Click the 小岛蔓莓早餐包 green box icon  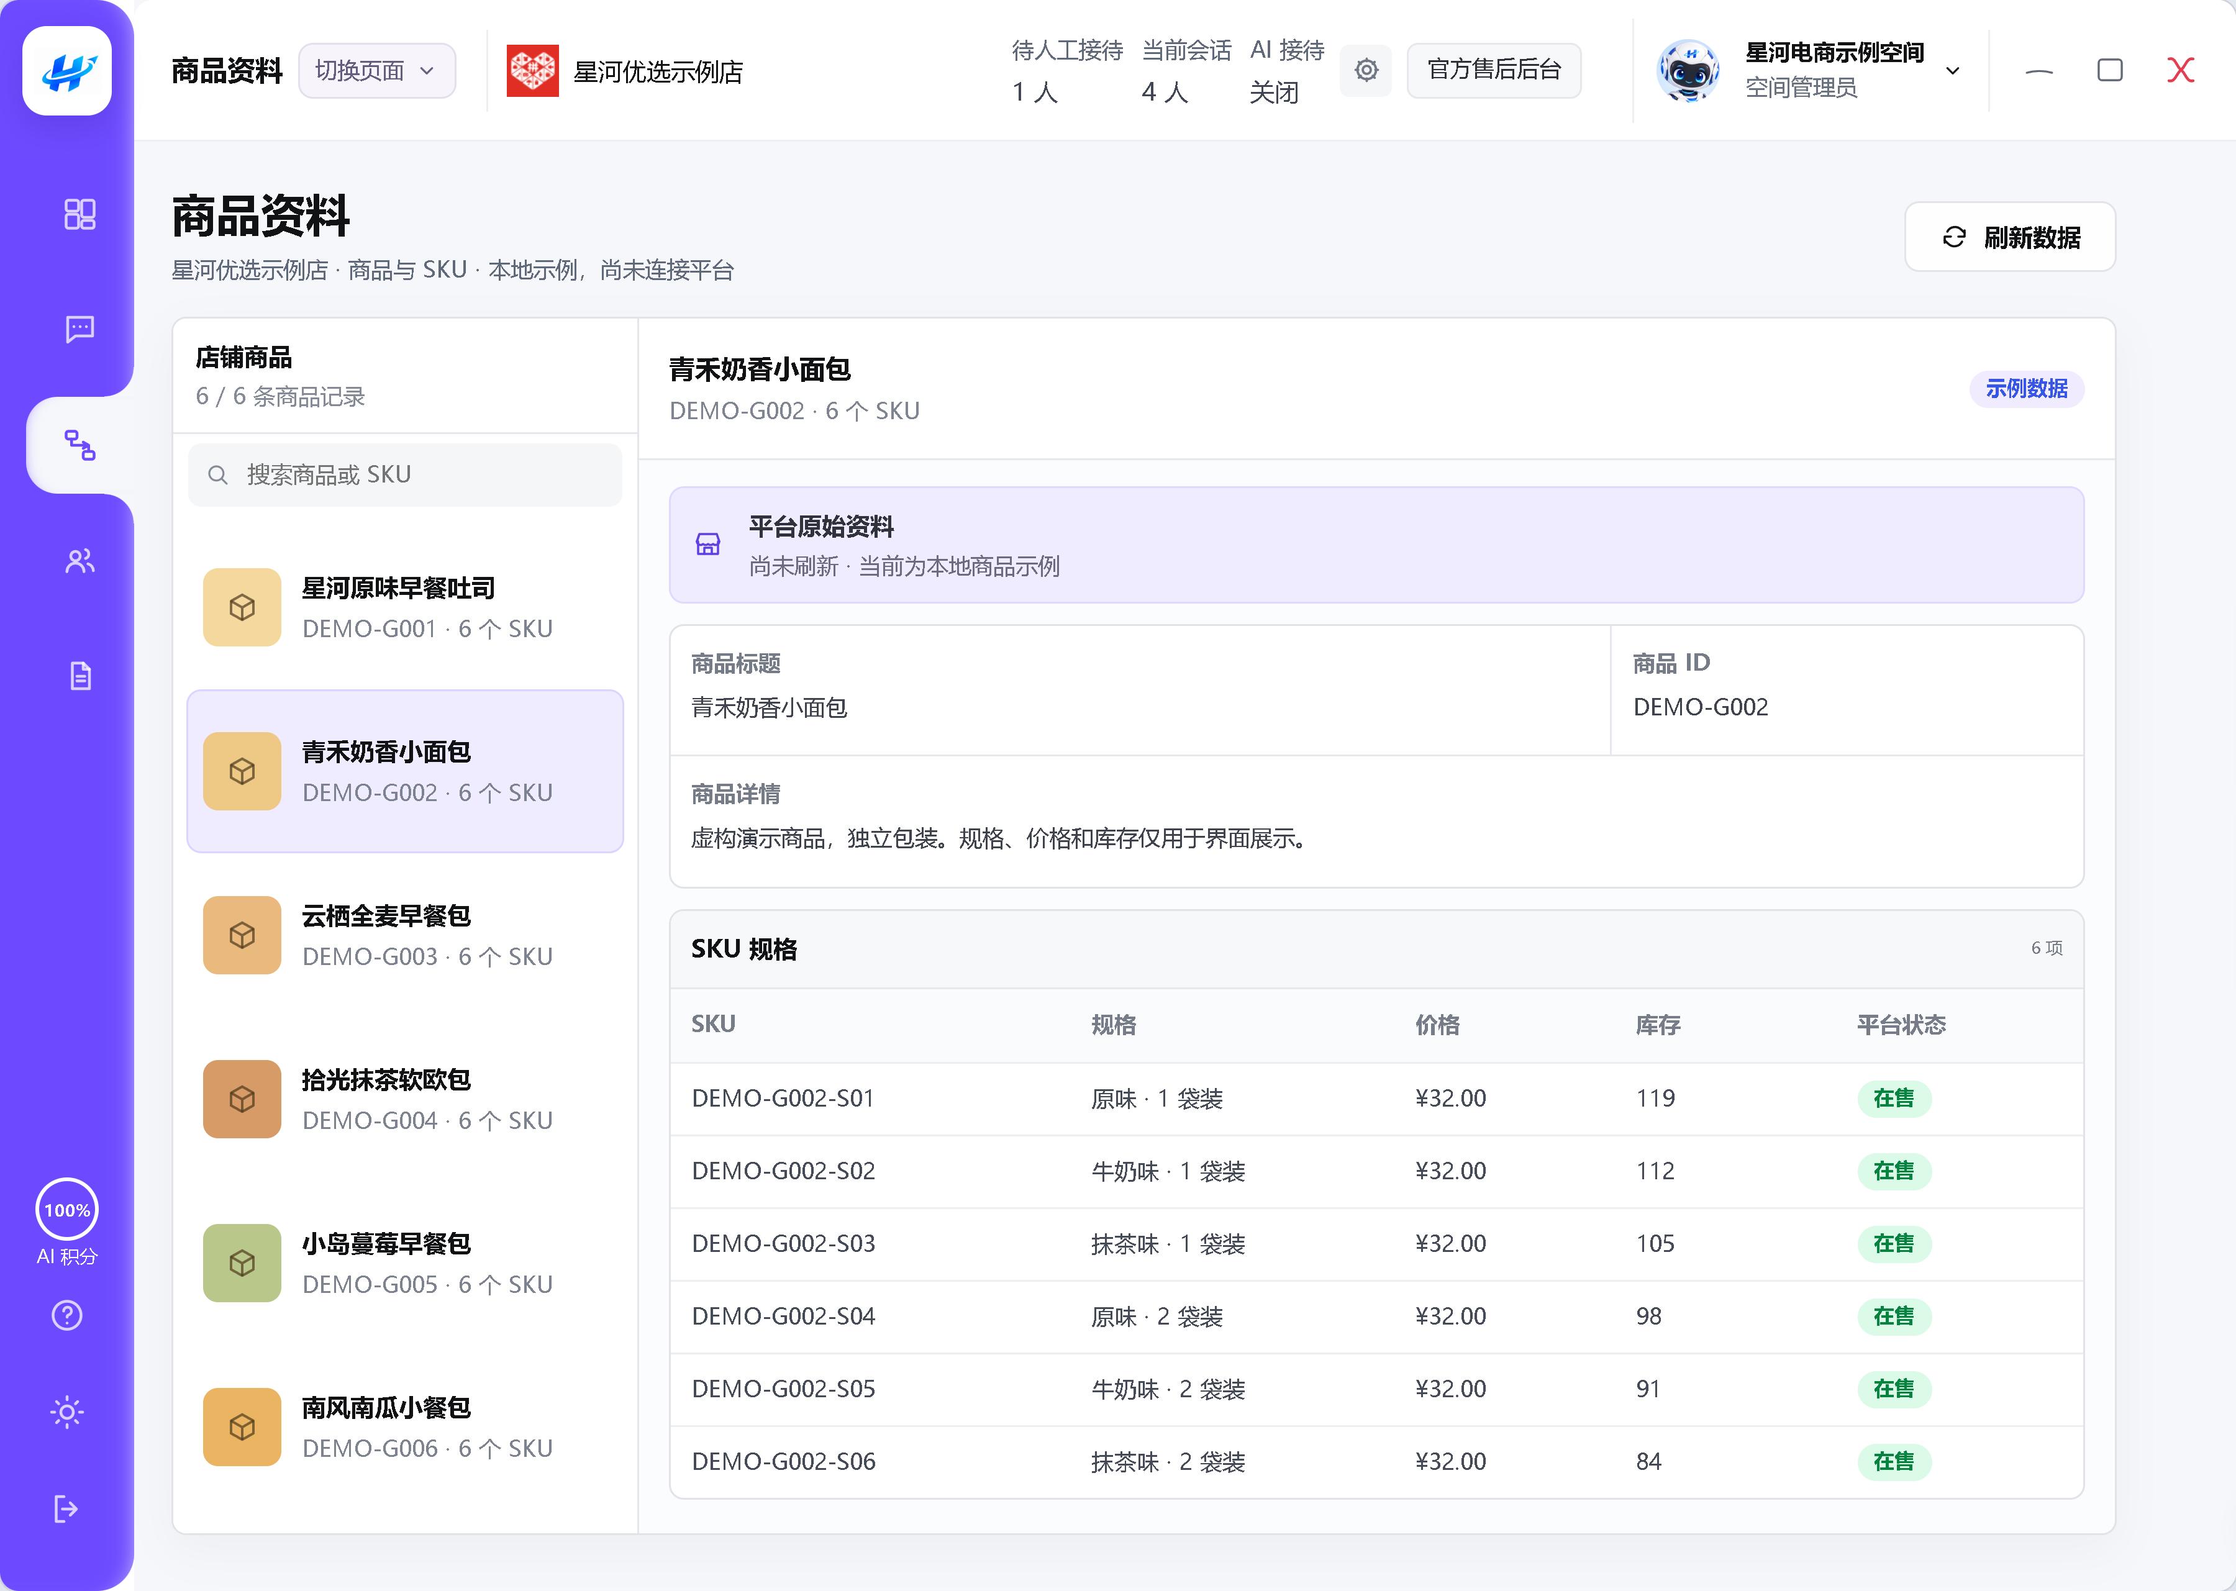(242, 1263)
